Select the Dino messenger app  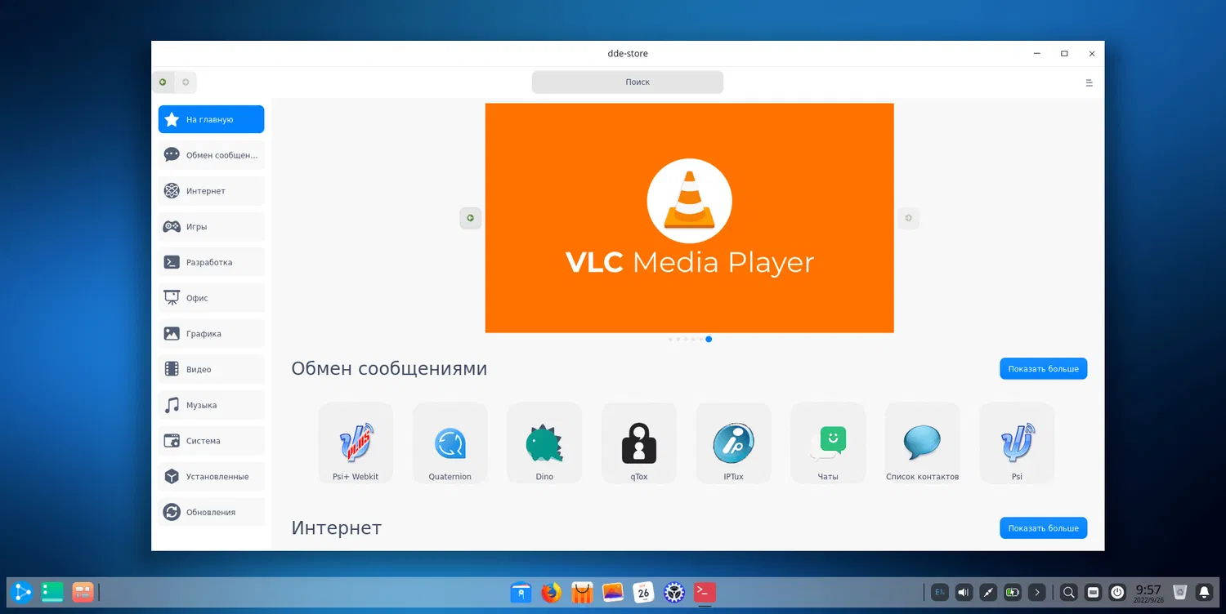click(x=544, y=443)
